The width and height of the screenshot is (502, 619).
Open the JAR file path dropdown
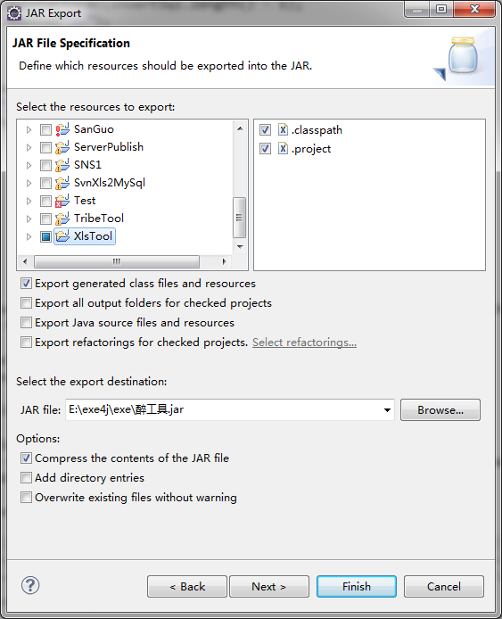[x=387, y=409]
